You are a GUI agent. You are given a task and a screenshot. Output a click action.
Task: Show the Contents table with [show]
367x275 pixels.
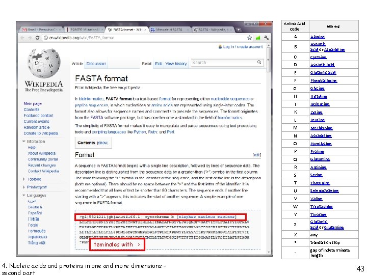(x=102, y=143)
